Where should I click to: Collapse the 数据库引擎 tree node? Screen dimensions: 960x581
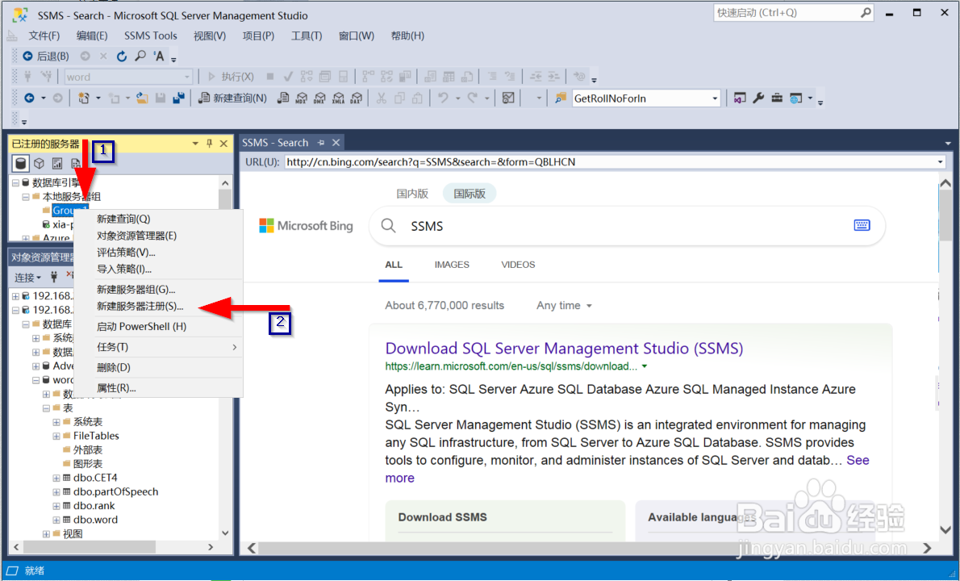coord(15,182)
